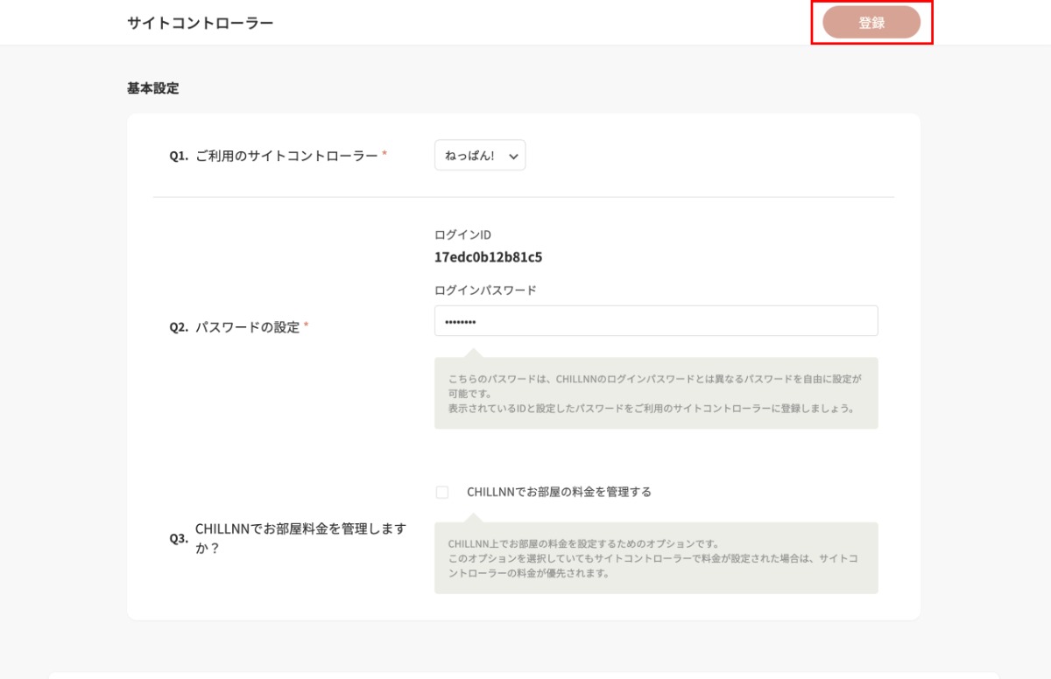Click the masked dots in the password field
This screenshot has width=1051, height=679.
click(x=460, y=322)
